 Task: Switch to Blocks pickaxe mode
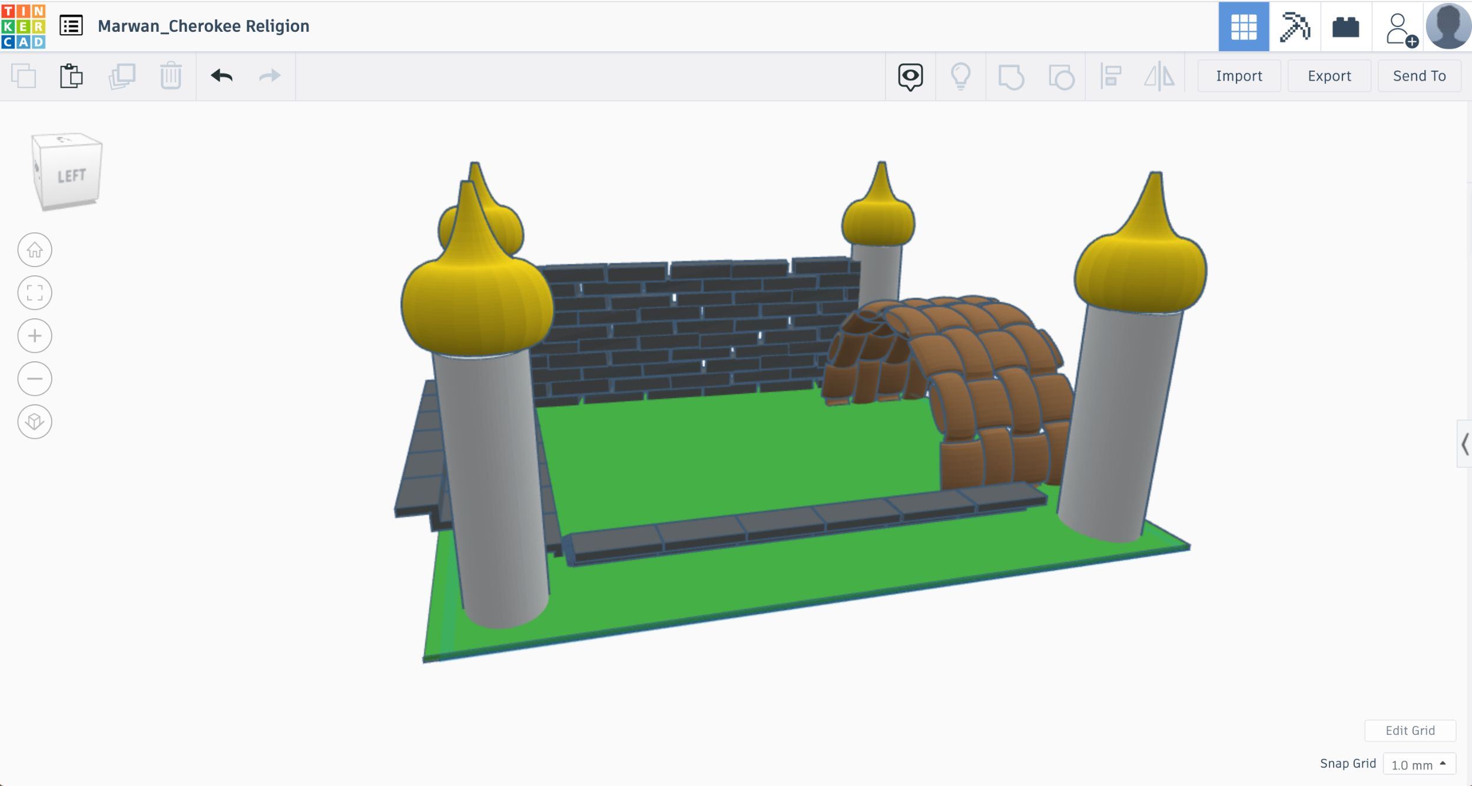pyautogui.click(x=1294, y=26)
